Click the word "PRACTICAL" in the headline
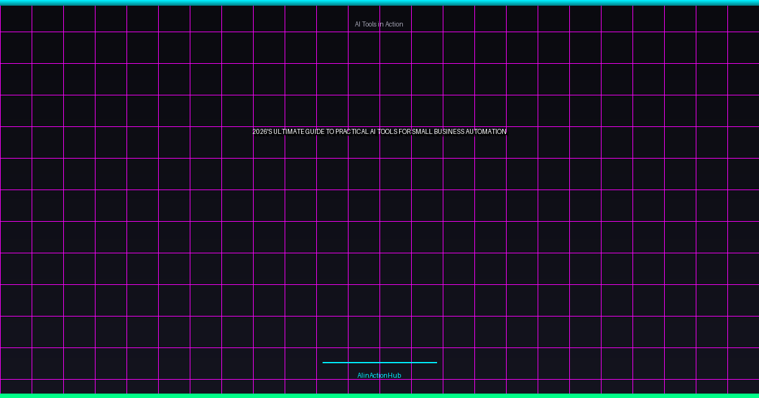759x398 pixels. pyautogui.click(x=352, y=132)
